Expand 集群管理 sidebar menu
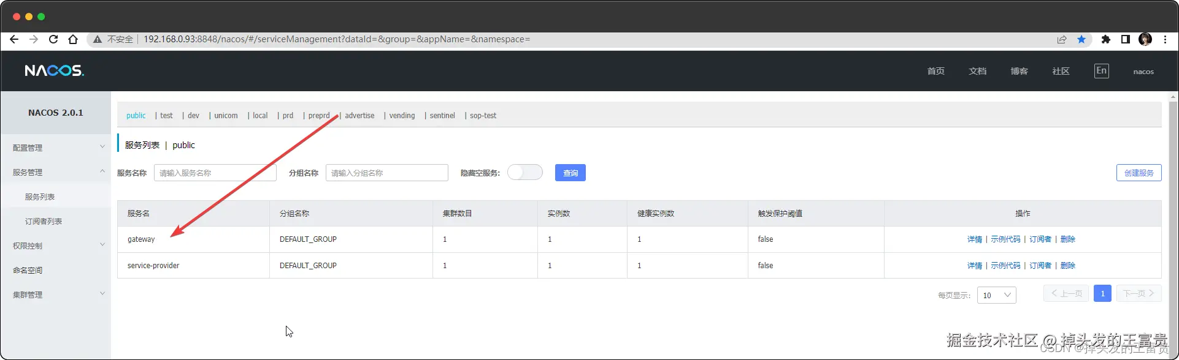 pos(55,294)
